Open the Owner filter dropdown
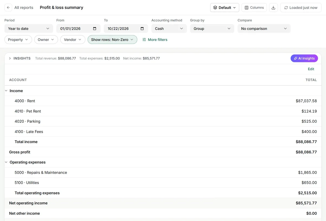 coord(46,40)
